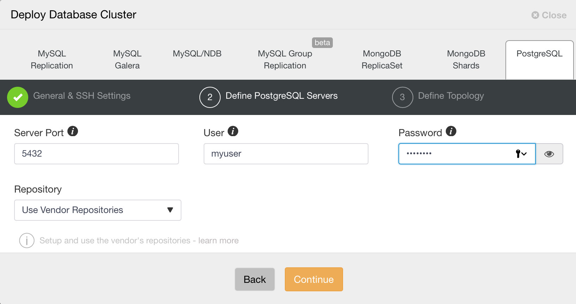The width and height of the screenshot is (576, 304).
Task: Open the password manager key icon
Action: [x=521, y=154]
